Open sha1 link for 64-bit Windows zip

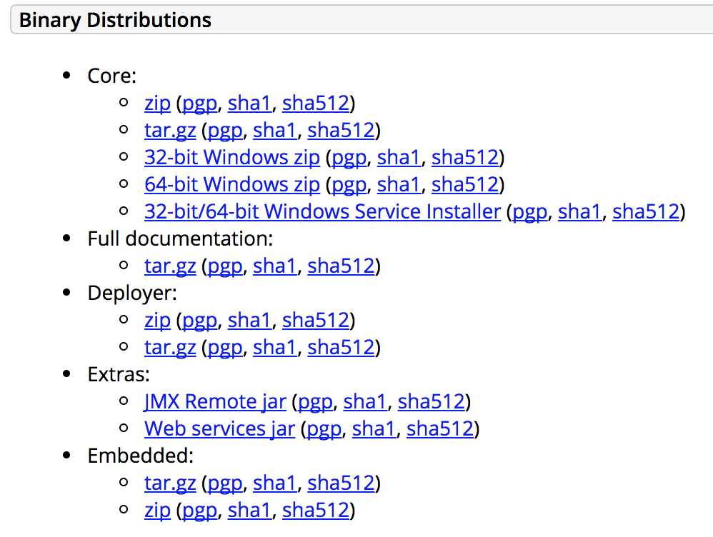(399, 185)
